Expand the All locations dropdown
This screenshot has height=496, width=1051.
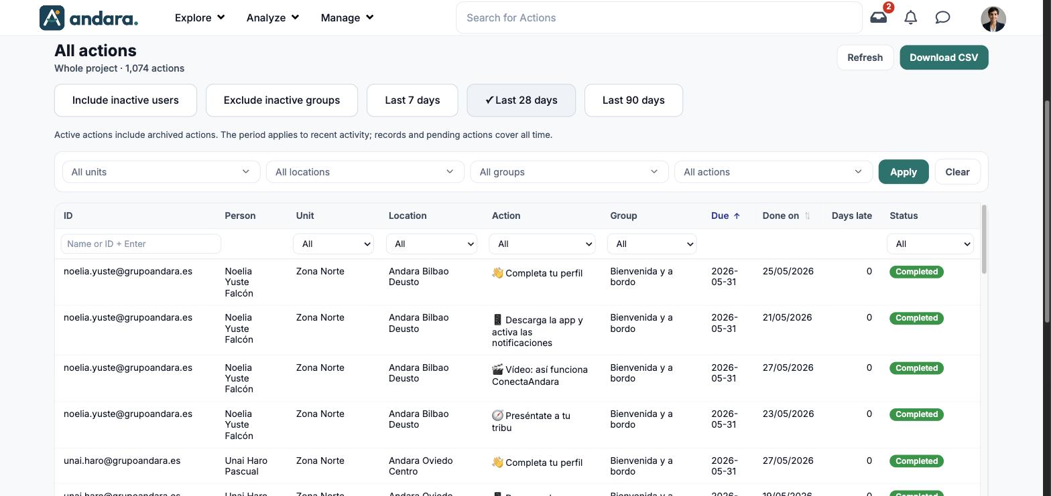click(x=365, y=172)
